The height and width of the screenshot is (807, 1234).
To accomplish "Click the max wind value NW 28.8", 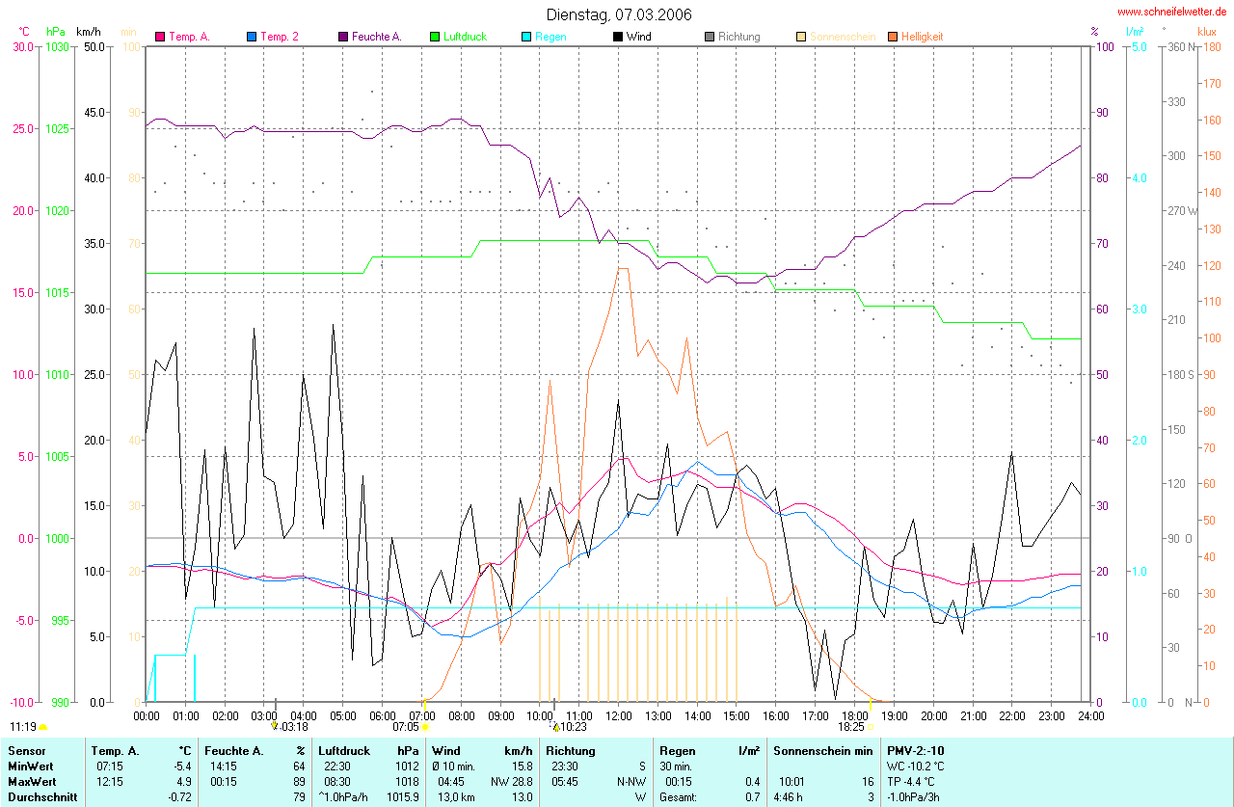I will pyautogui.click(x=511, y=781).
